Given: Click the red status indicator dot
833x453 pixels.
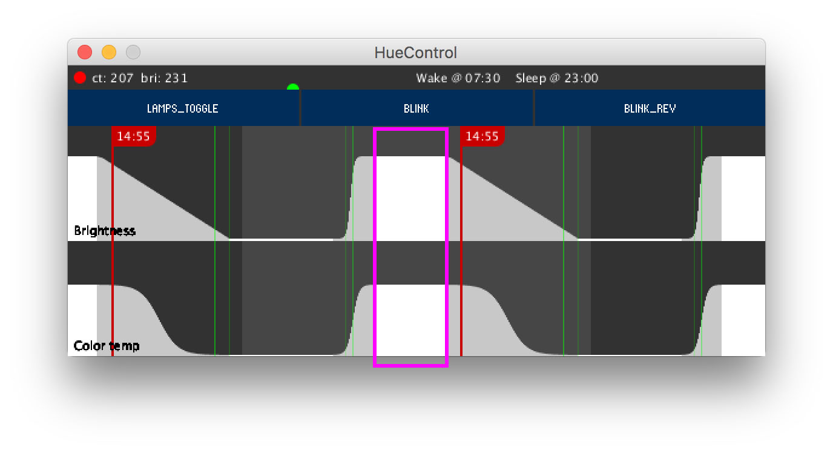Looking at the screenshot, I should [80, 78].
